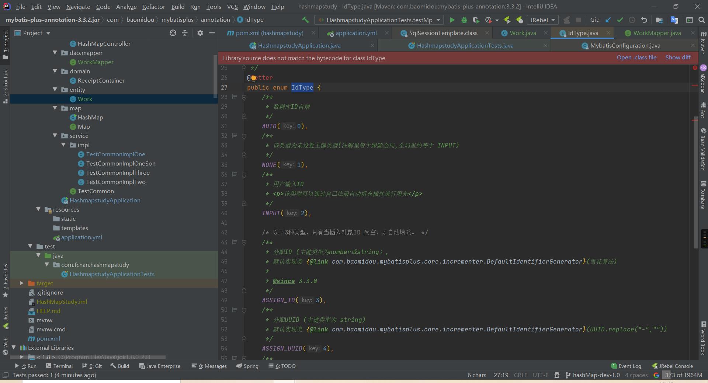Click the Show diff link
The height and width of the screenshot is (383, 708).
(x=678, y=58)
